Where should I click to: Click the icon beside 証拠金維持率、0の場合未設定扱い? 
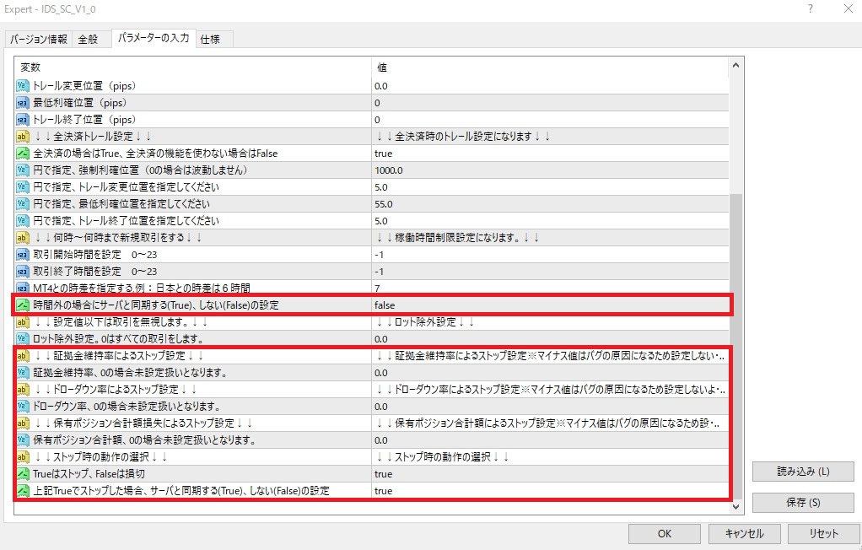23,372
